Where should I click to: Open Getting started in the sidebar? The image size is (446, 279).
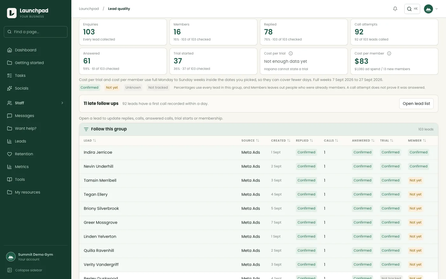point(36,63)
